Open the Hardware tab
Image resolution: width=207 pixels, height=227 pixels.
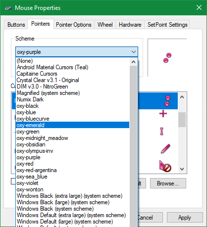pos(130,25)
